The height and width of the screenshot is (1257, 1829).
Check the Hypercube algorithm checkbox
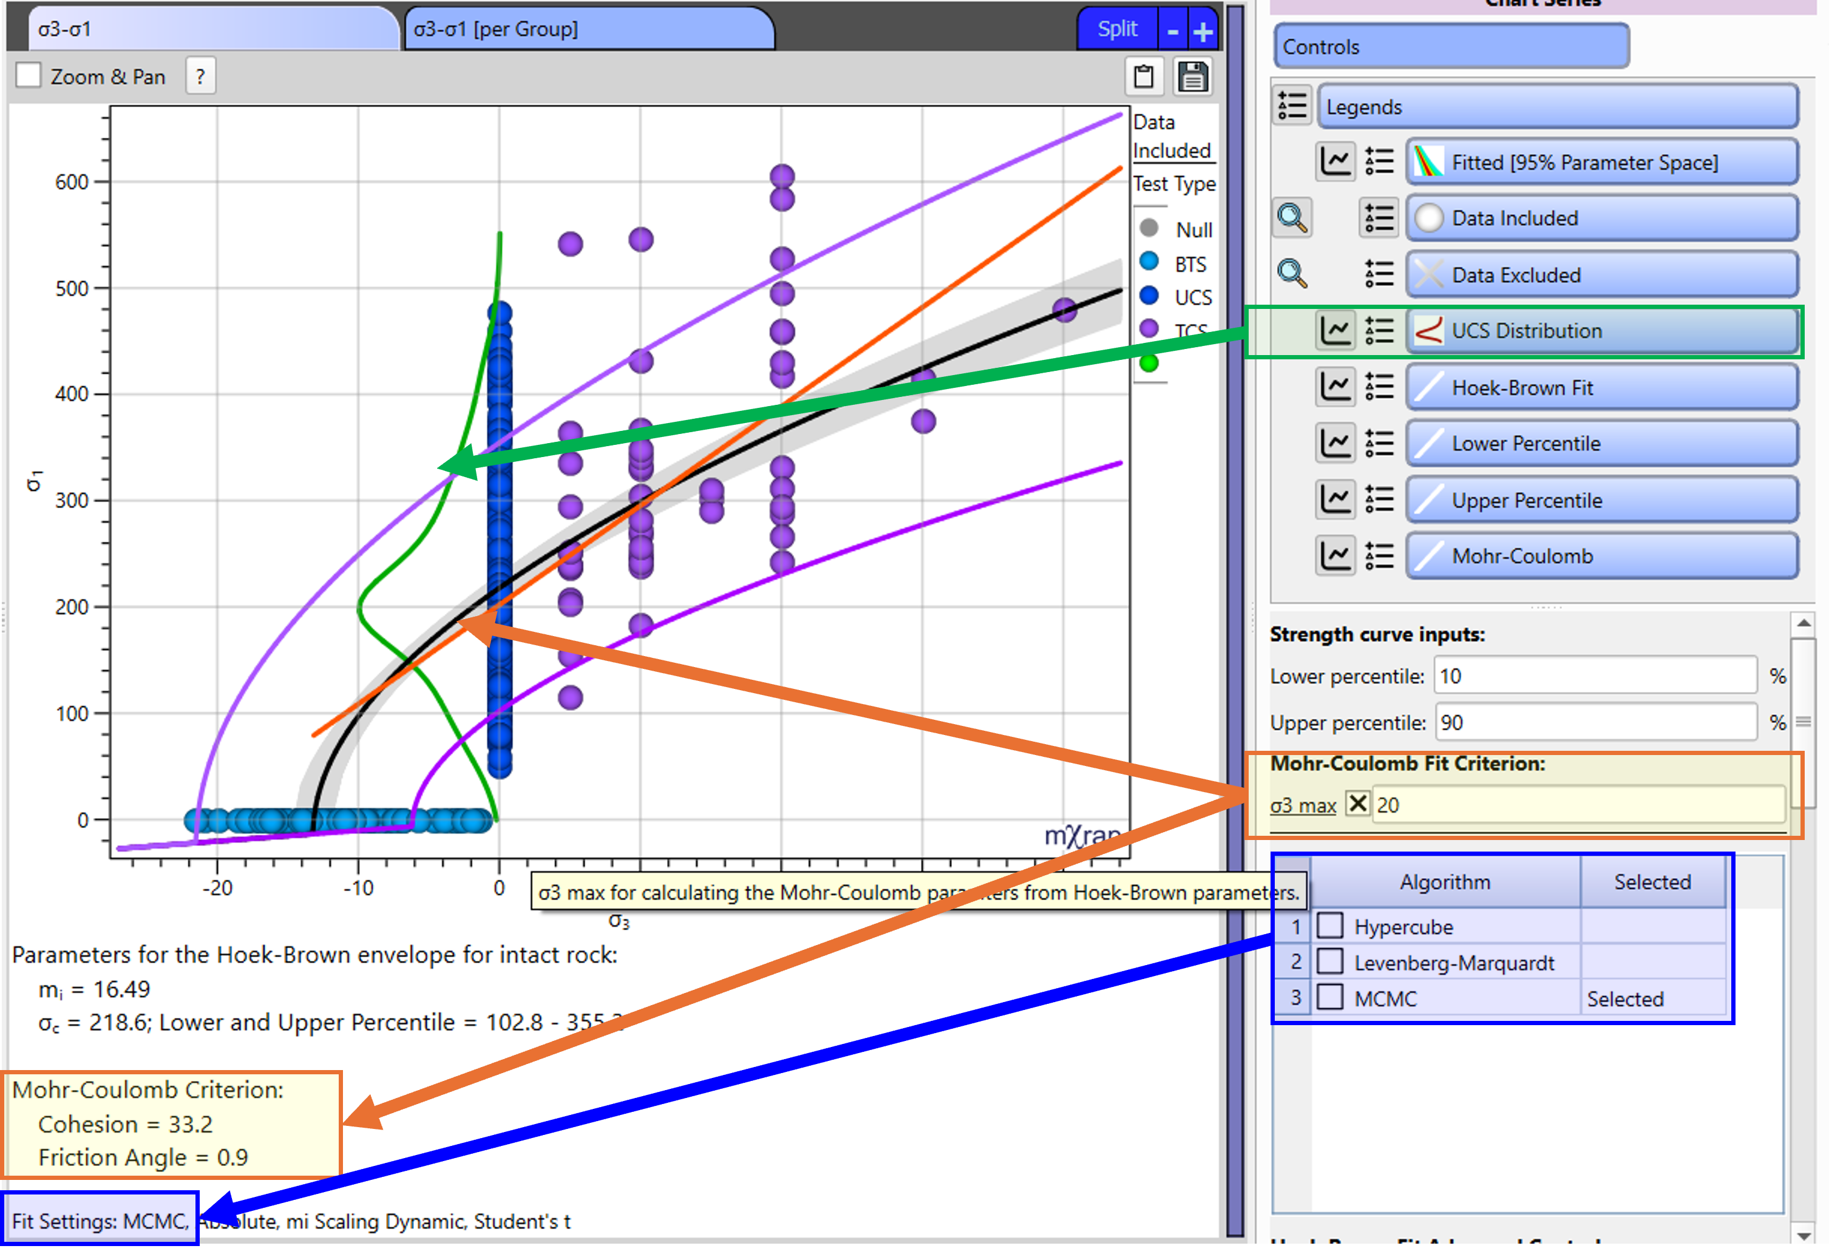point(1331,926)
